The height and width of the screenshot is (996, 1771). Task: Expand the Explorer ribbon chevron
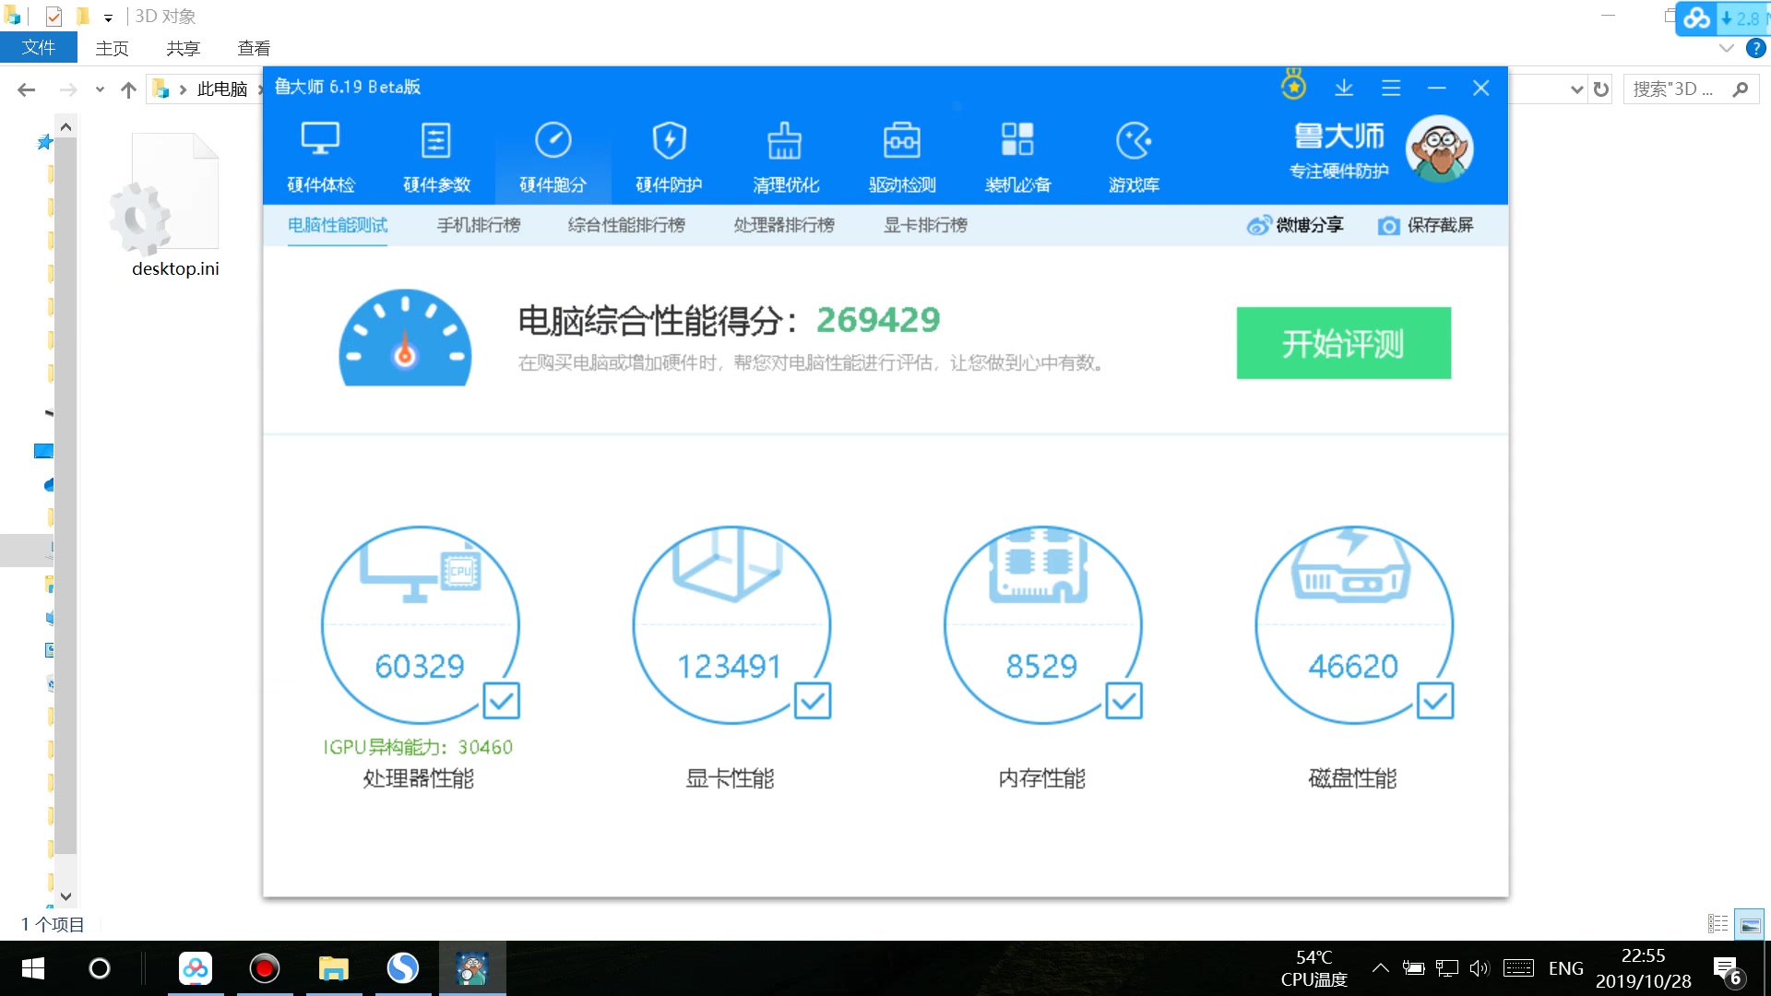tap(1727, 48)
